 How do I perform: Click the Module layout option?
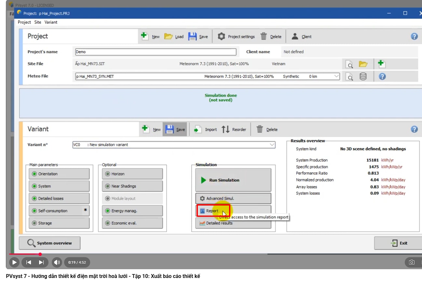(132, 199)
